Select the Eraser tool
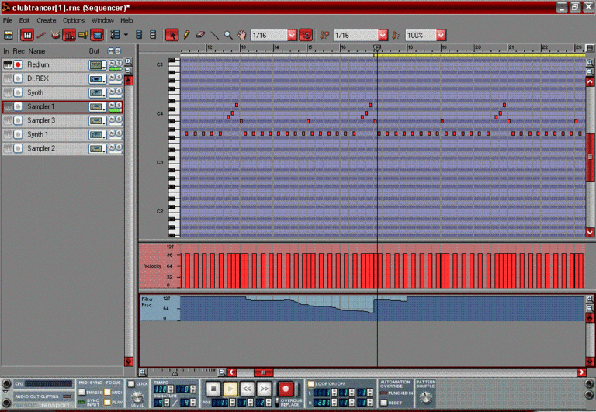 click(x=199, y=36)
